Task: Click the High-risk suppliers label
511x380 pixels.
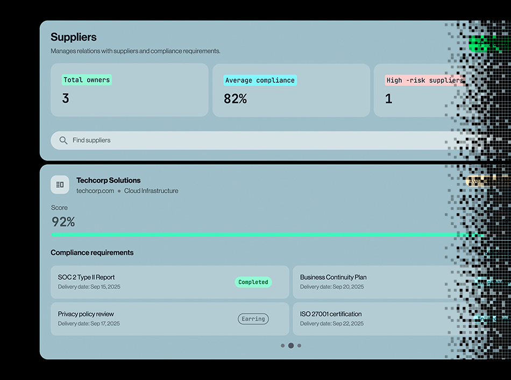Action: click(424, 80)
